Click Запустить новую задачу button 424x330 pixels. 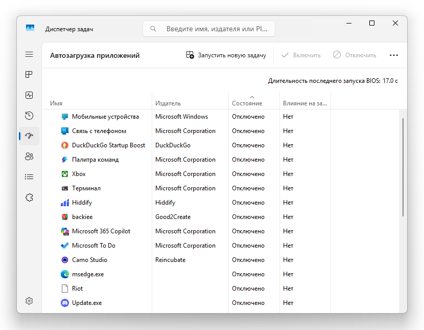pos(226,55)
